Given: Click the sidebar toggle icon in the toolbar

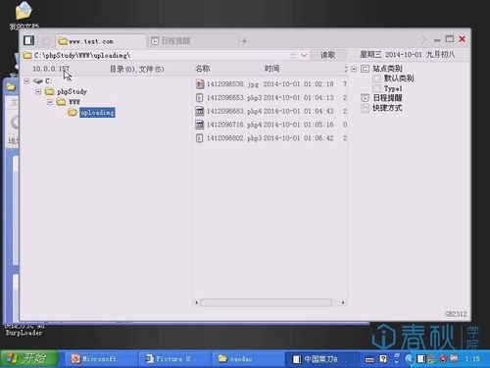Looking at the screenshot, I should (28, 40).
